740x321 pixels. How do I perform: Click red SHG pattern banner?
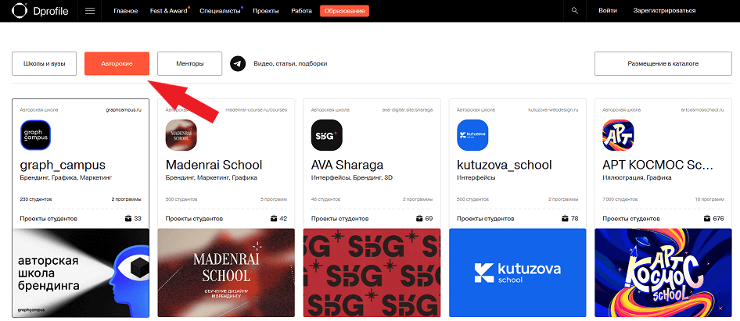(372, 273)
